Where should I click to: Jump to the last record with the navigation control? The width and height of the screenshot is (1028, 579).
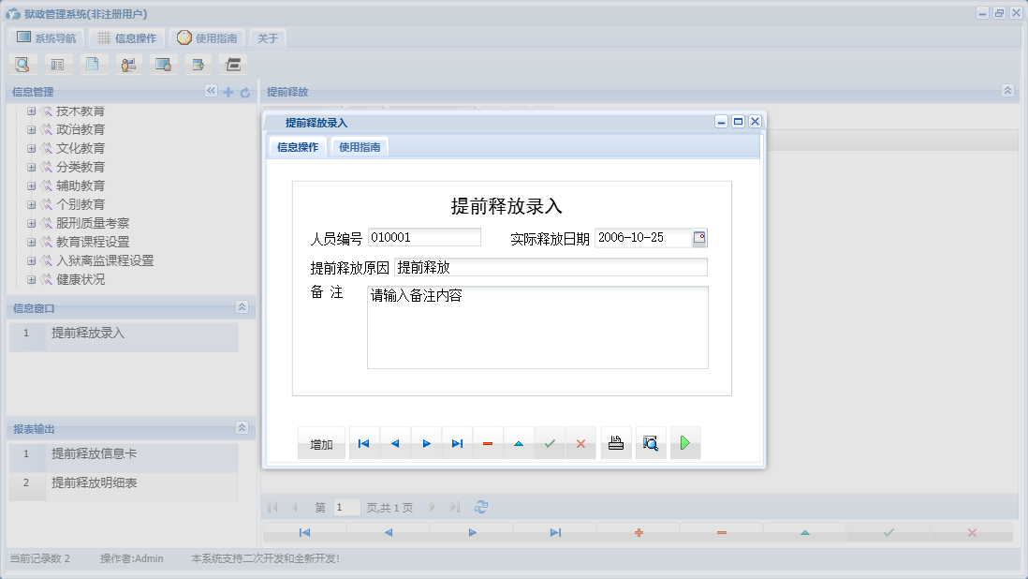coord(457,442)
